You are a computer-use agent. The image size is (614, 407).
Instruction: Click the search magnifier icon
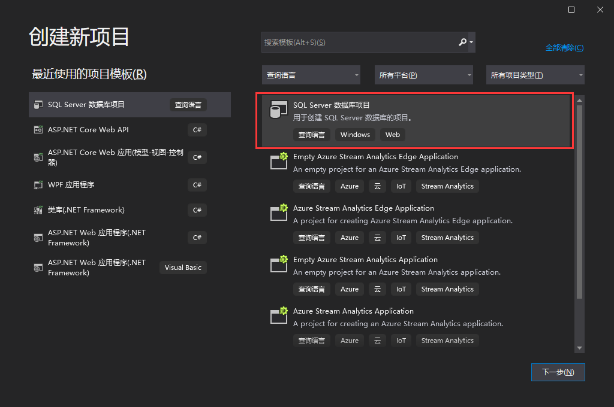(x=462, y=42)
